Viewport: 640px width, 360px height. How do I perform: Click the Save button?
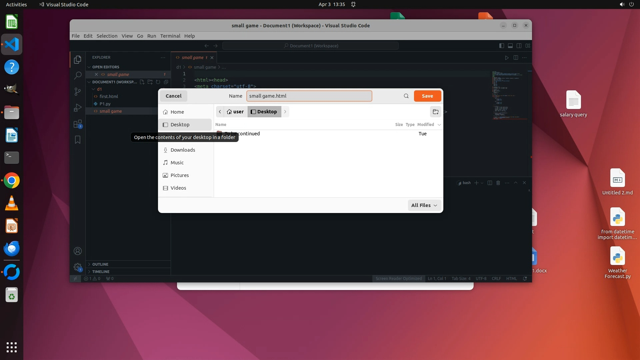(x=427, y=96)
